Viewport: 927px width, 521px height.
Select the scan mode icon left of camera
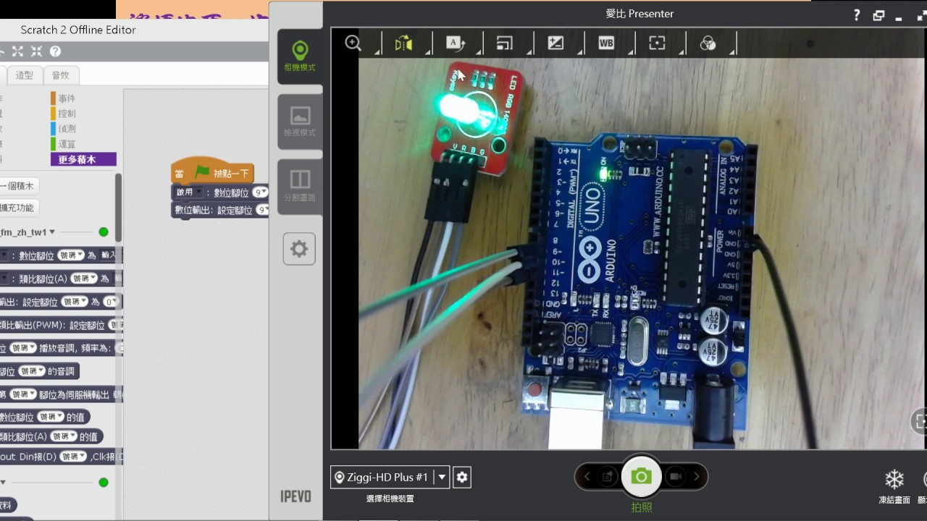coord(608,476)
